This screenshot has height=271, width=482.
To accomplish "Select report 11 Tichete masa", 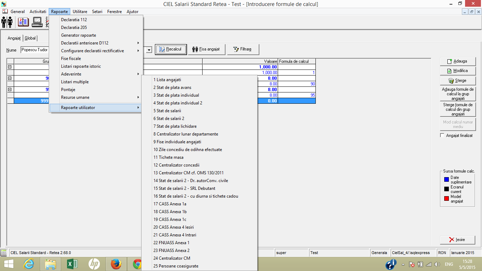I will tap(199, 157).
